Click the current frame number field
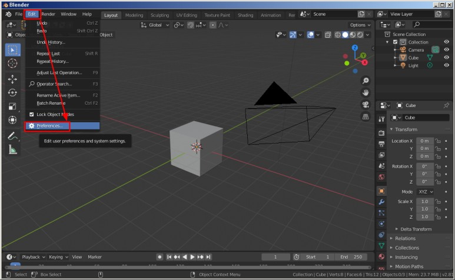The width and height of the screenshot is (455, 280). click(275, 257)
